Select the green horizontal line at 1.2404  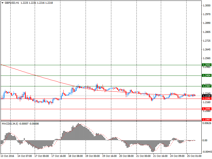101,76
